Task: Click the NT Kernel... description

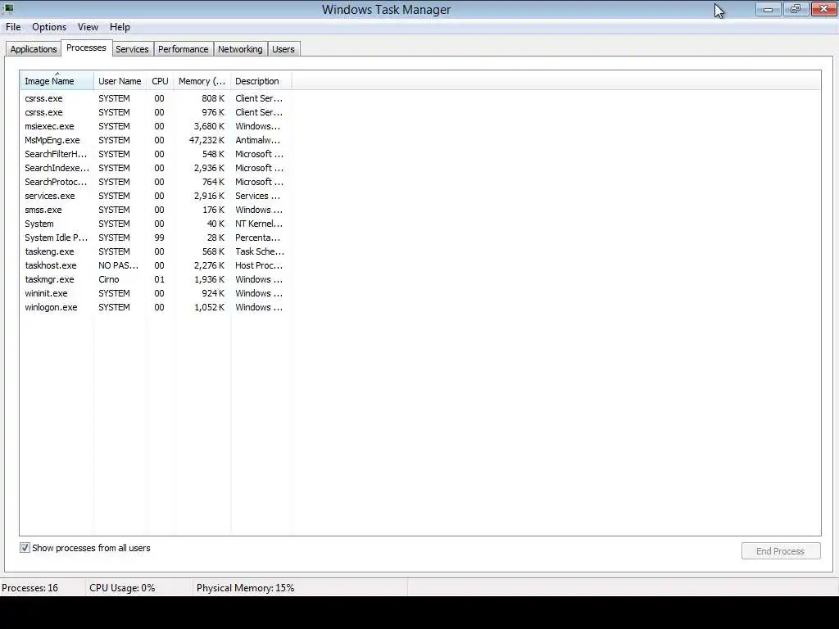Action: [259, 224]
